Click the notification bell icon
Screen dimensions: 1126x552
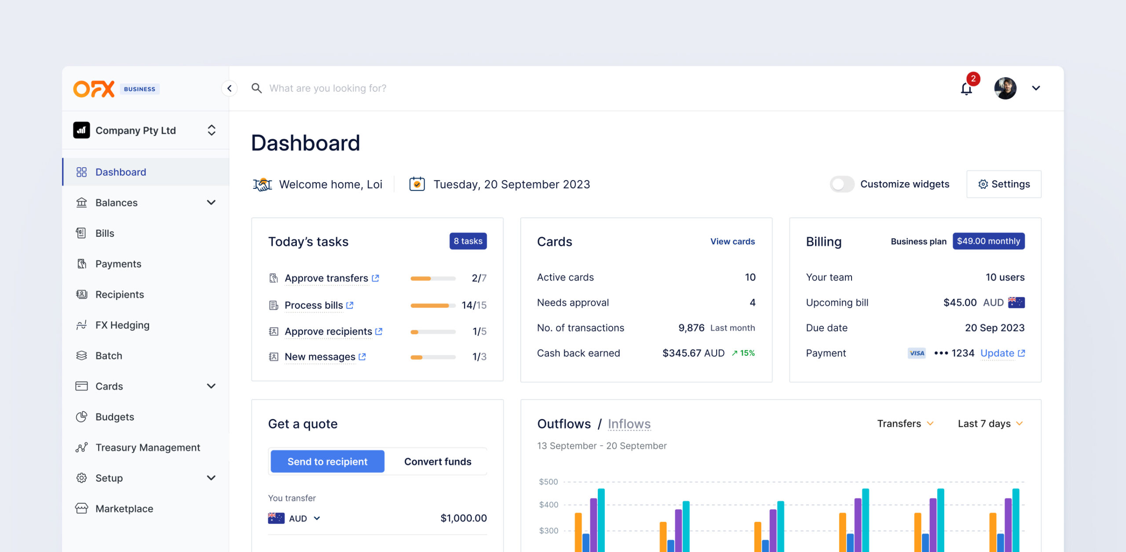click(966, 89)
